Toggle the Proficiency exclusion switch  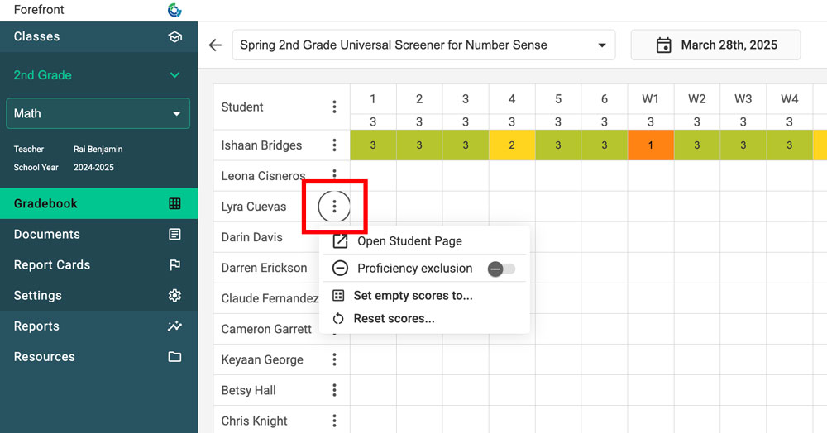click(501, 269)
